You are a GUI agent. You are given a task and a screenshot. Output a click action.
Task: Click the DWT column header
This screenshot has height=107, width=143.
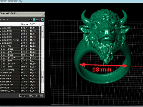[x=32, y=24]
